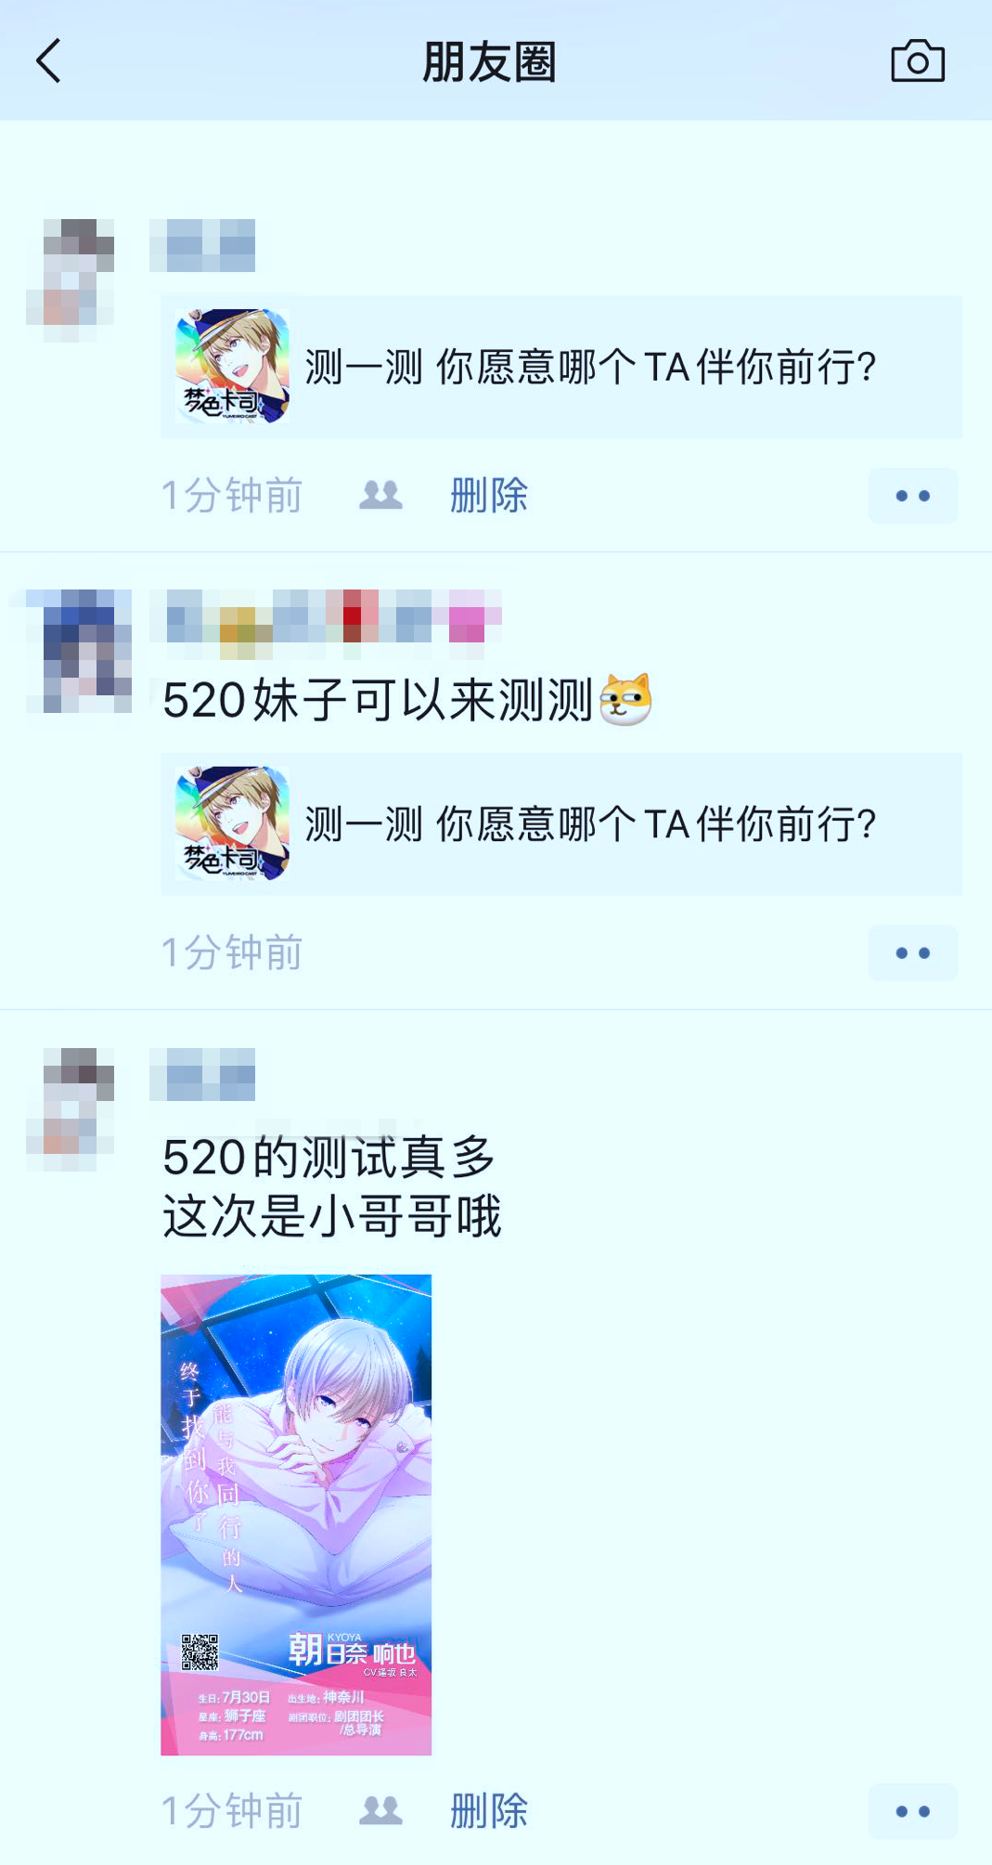Open the visibility icon on the first post
Screen dimensions: 992x1865
(380, 495)
